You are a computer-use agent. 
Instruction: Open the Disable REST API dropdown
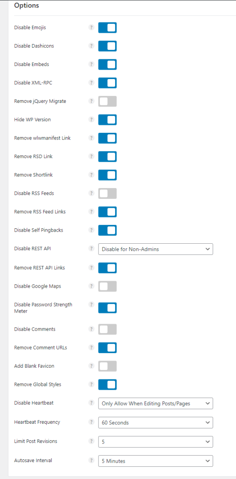(x=156, y=249)
